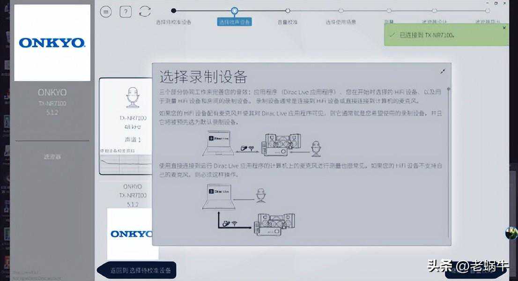This screenshot has width=518, height=281.
Task: Click the question mark help icon
Action: 126,12
